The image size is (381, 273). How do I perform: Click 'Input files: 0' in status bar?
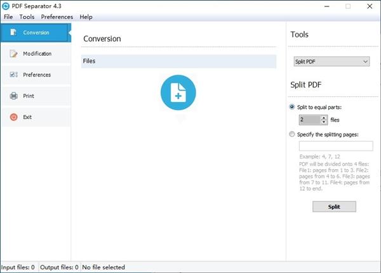click(x=18, y=267)
